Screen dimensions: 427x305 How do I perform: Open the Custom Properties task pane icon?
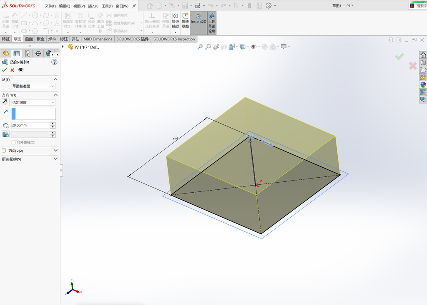(423, 92)
